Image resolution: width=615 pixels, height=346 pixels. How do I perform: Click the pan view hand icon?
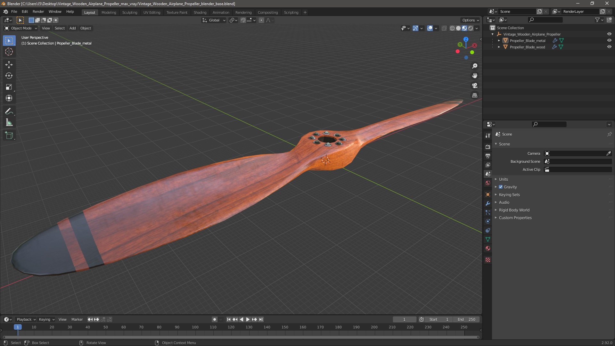pyautogui.click(x=475, y=76)
